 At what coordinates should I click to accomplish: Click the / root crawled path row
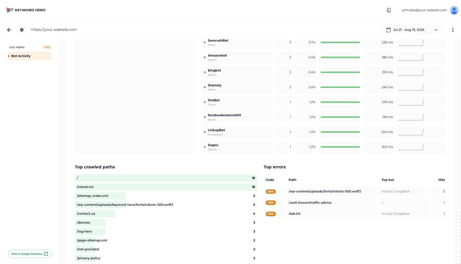[x=166, y=178]
